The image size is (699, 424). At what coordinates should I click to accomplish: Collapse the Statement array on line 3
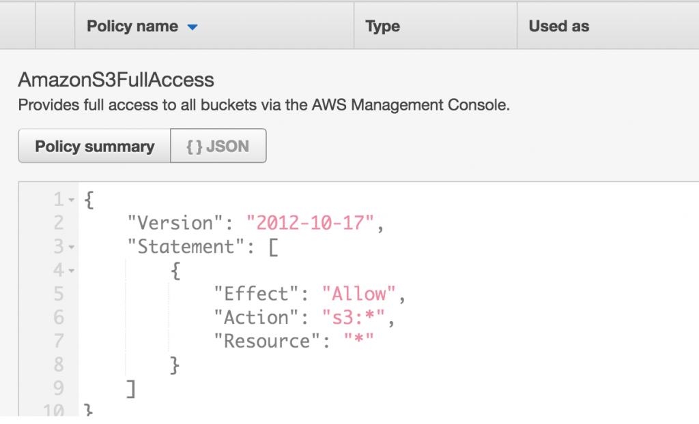tap(71, 247)
